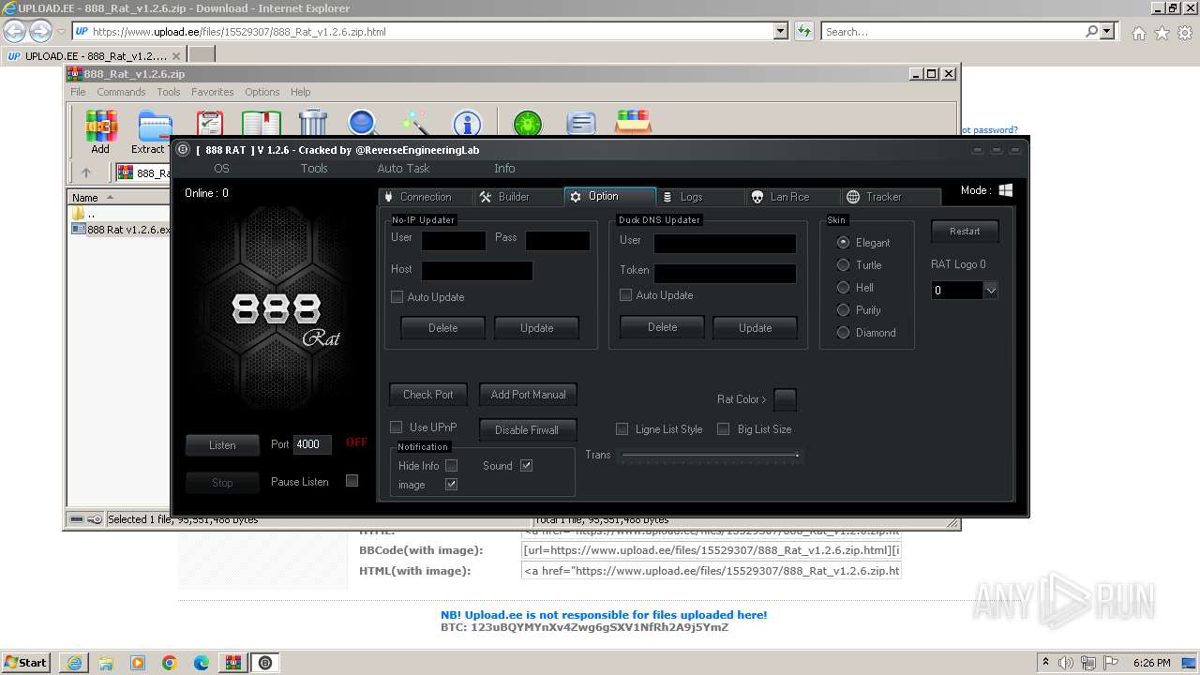Screen dimensions: 1200x675
Task: Open Internet Explorer Home icon
Action: click(x=1138, y=33)
